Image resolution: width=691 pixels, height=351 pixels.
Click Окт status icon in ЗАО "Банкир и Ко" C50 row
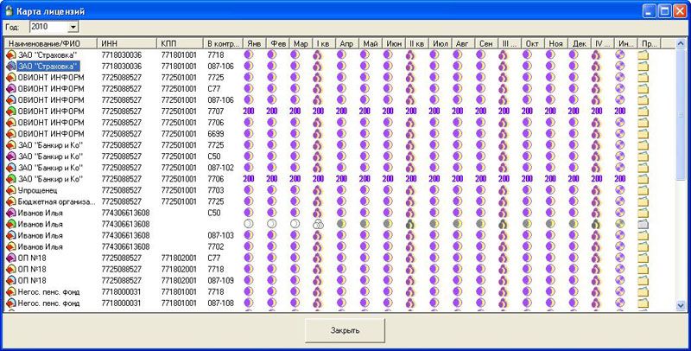coord(527,156)
